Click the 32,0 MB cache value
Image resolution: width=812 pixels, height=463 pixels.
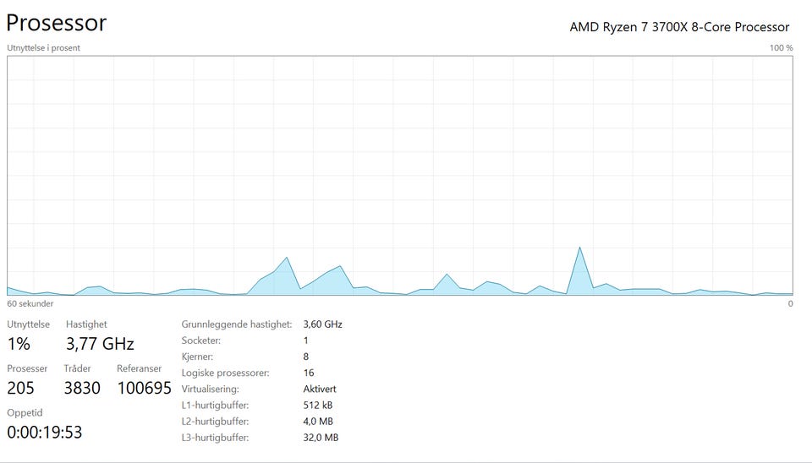(x=321, y=437)
